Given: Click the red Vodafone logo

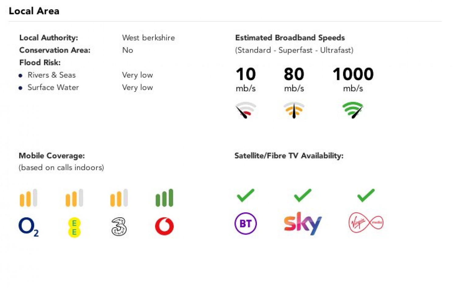Looking at the screenshot, I should [164, 226].
